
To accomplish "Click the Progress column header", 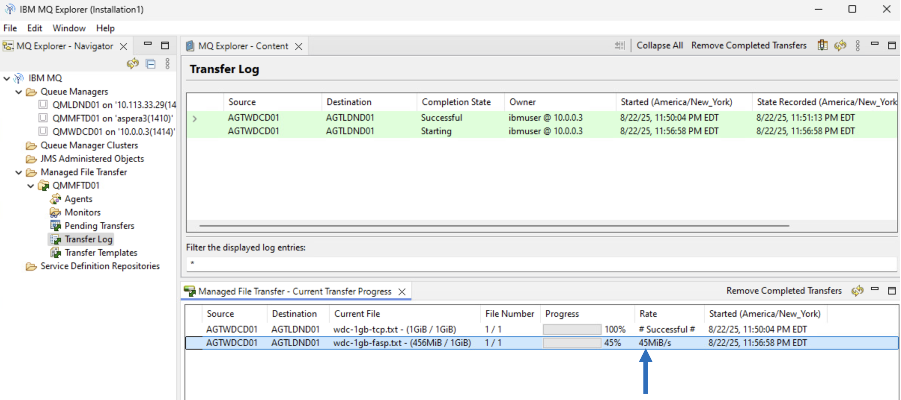I will (588, 314).
